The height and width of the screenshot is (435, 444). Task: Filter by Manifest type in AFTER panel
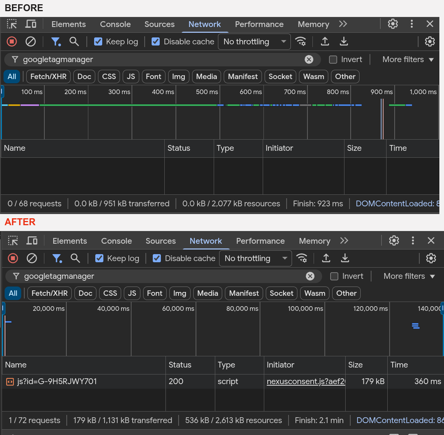244,293
